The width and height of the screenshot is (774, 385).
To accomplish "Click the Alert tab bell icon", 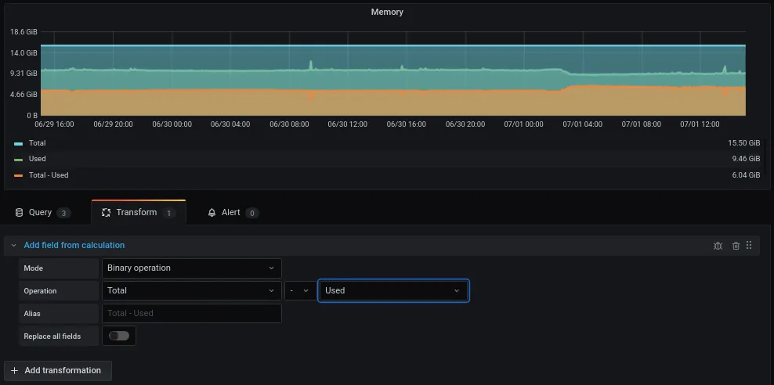I will pyautogui.click(x=212, y=213).
